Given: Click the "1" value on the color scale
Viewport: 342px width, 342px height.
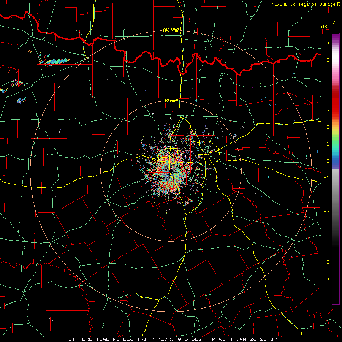Looking at the screenshot, I should [x=328, y=144].
